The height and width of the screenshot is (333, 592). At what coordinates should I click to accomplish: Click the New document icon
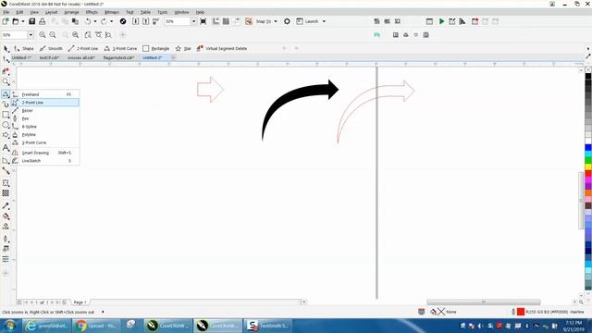pyautogui.click(x=6, y=21)
